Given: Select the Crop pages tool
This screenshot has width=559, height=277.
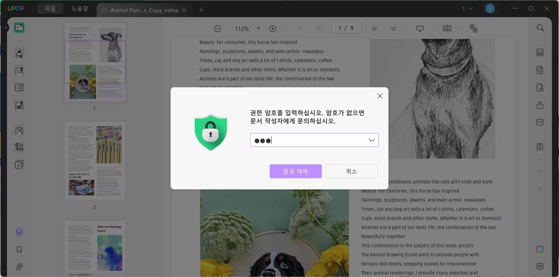Looking at the screenshot, I should coord(19,147).
